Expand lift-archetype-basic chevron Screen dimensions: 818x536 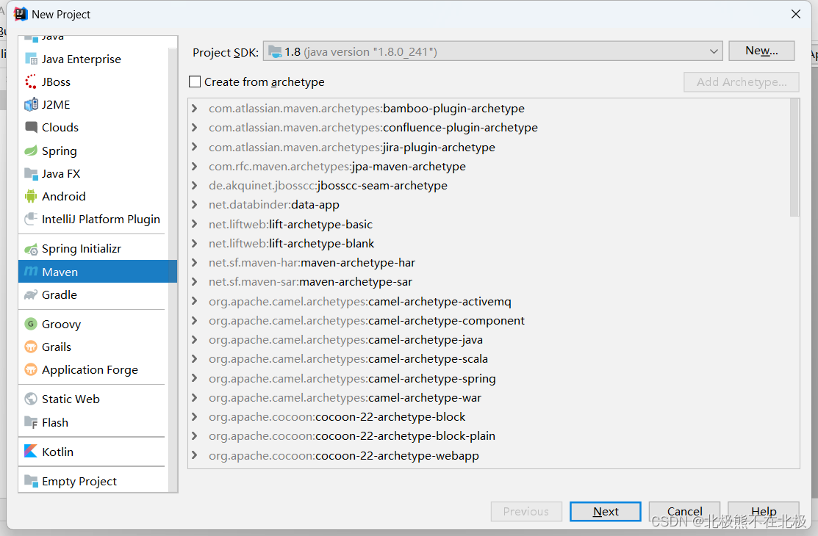coord(195,224)
